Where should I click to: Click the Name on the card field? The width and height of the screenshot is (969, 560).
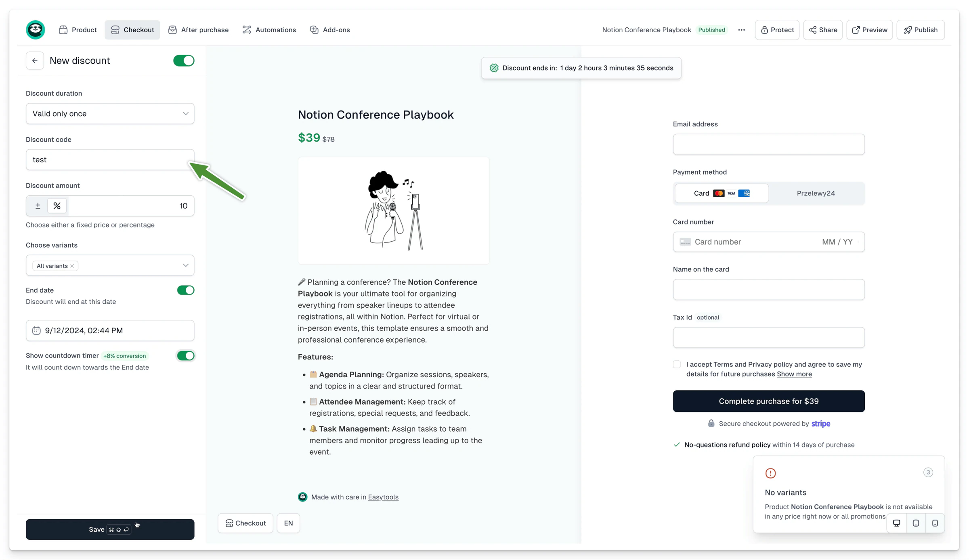(x=769, y=290)
